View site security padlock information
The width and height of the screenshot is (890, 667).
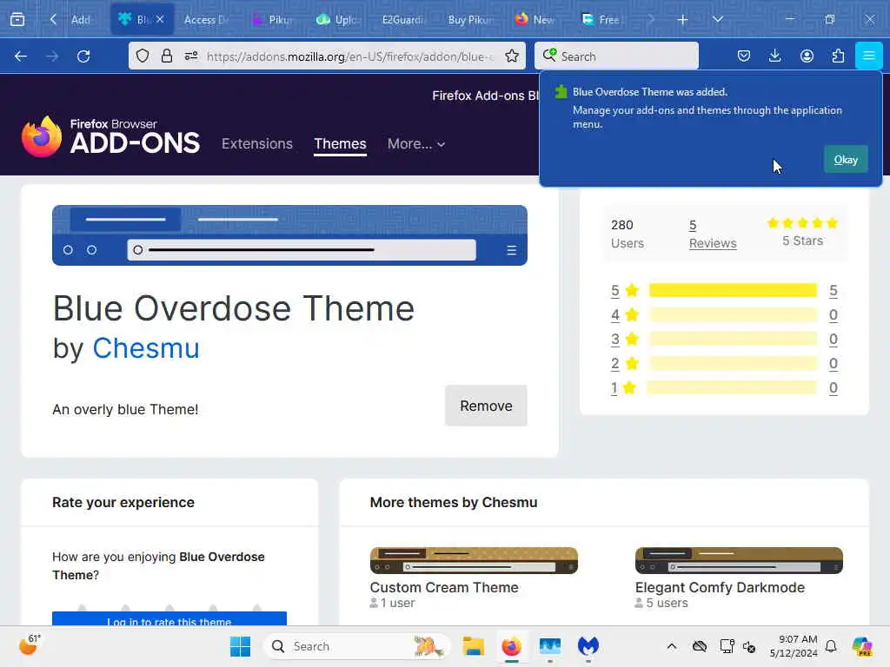pyautogui.click(x=166, y=56)
